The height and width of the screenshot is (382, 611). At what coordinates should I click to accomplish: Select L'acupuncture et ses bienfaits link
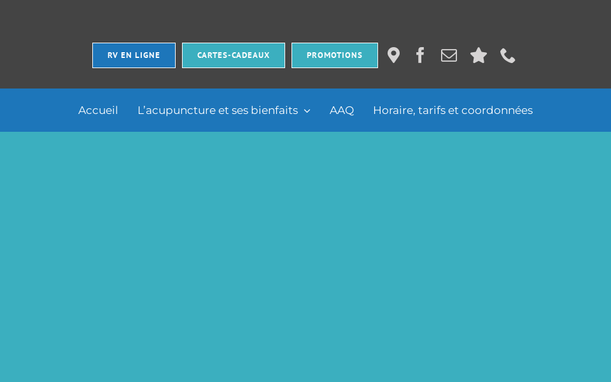point(218,110)
